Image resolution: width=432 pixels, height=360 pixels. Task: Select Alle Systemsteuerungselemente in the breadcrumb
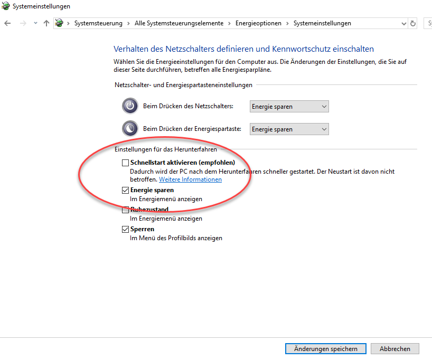pyautogui.click(x=179, y=23)
